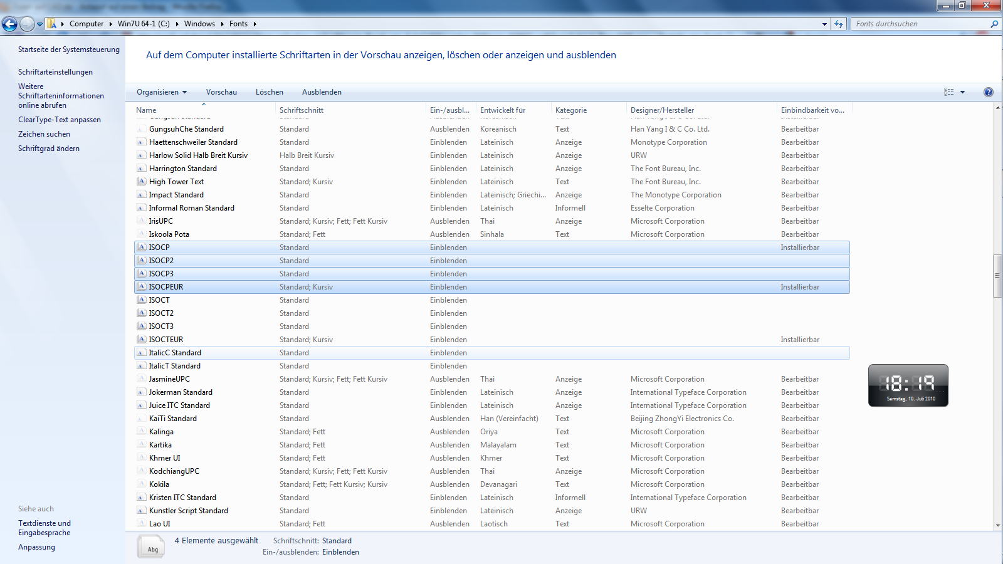
Task: Open ClearType-Text anpassen link
Action: [60, 120]
